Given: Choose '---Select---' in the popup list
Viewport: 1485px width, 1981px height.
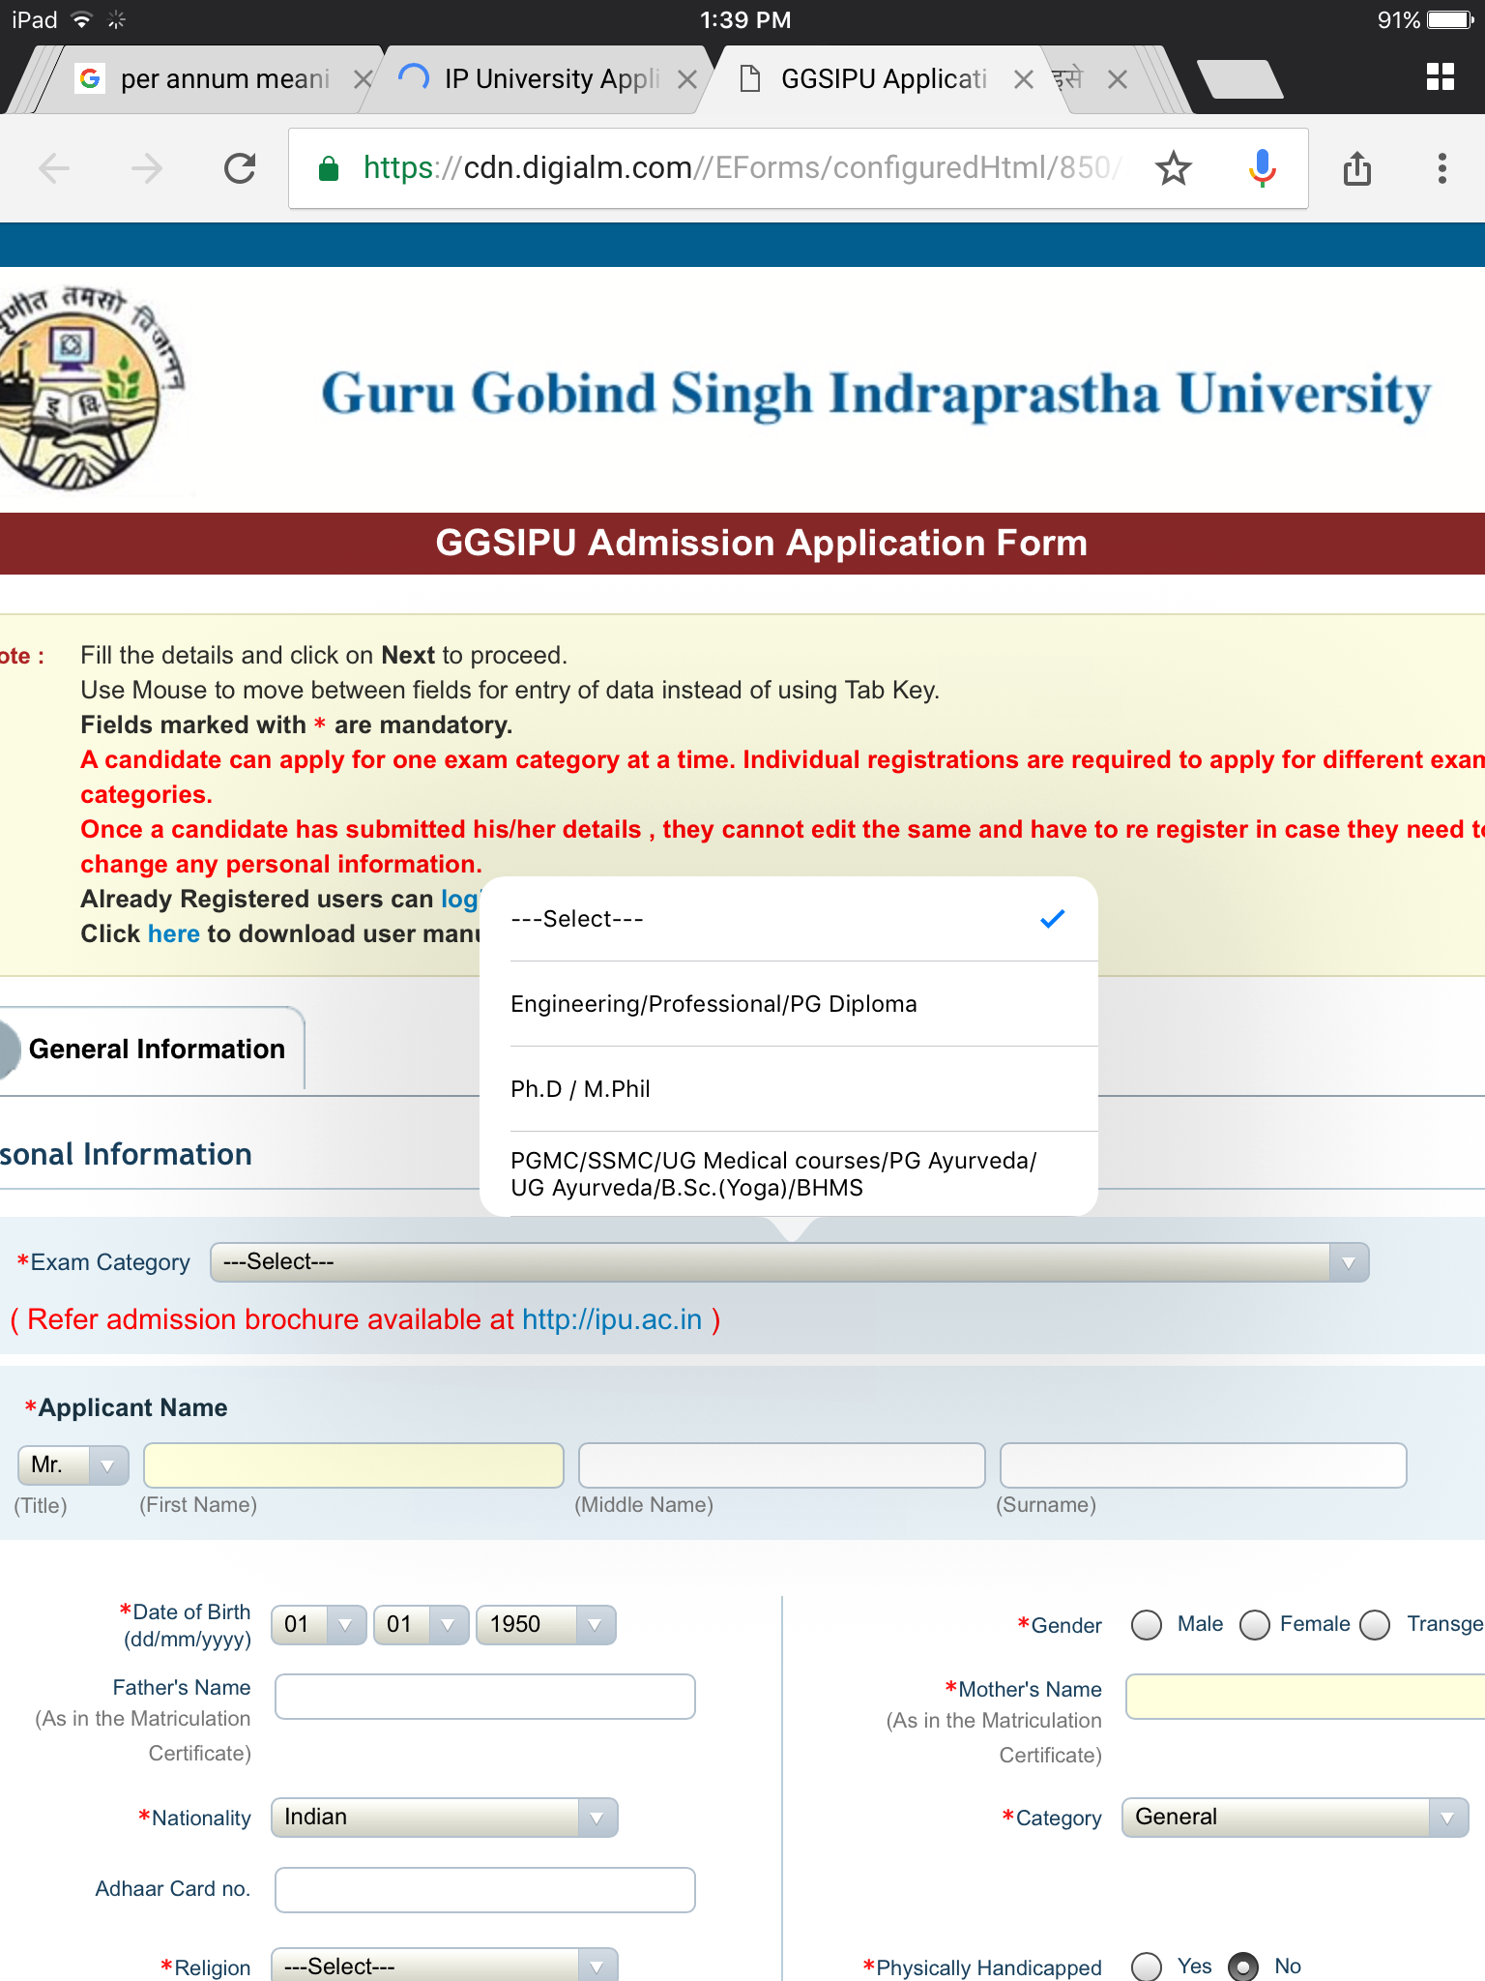Looking at the screenshot, I should [x=789, y=919].
